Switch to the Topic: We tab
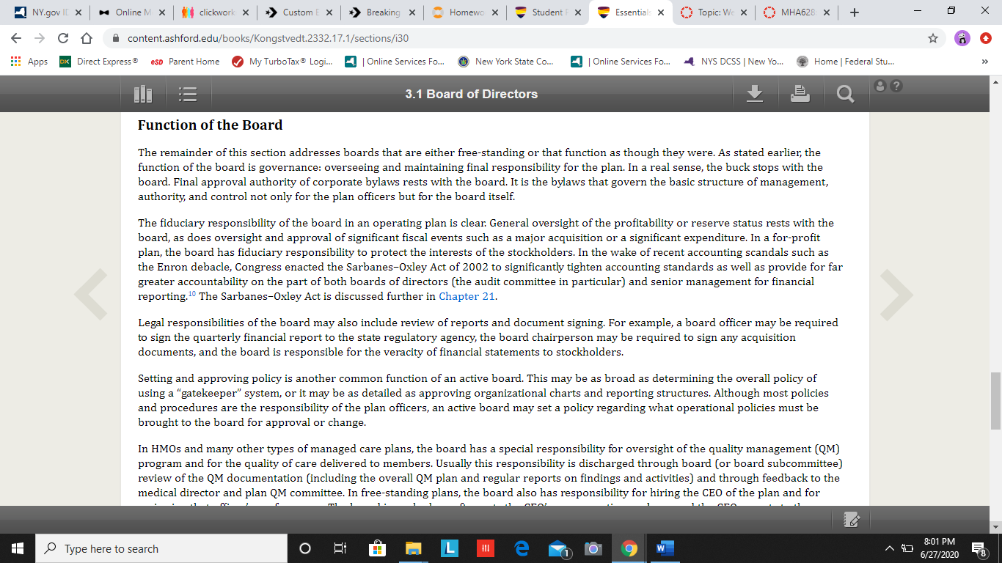Image resolution: width=1002 pixels, height=563 pixels. click(714, 12)
